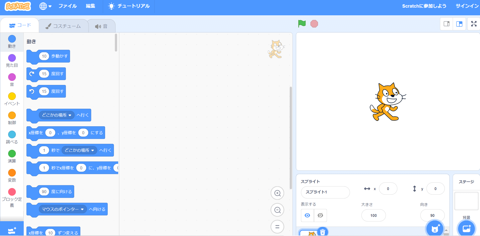Open the language globe menu
Screen dimensions: 480x236
(45, 6)
